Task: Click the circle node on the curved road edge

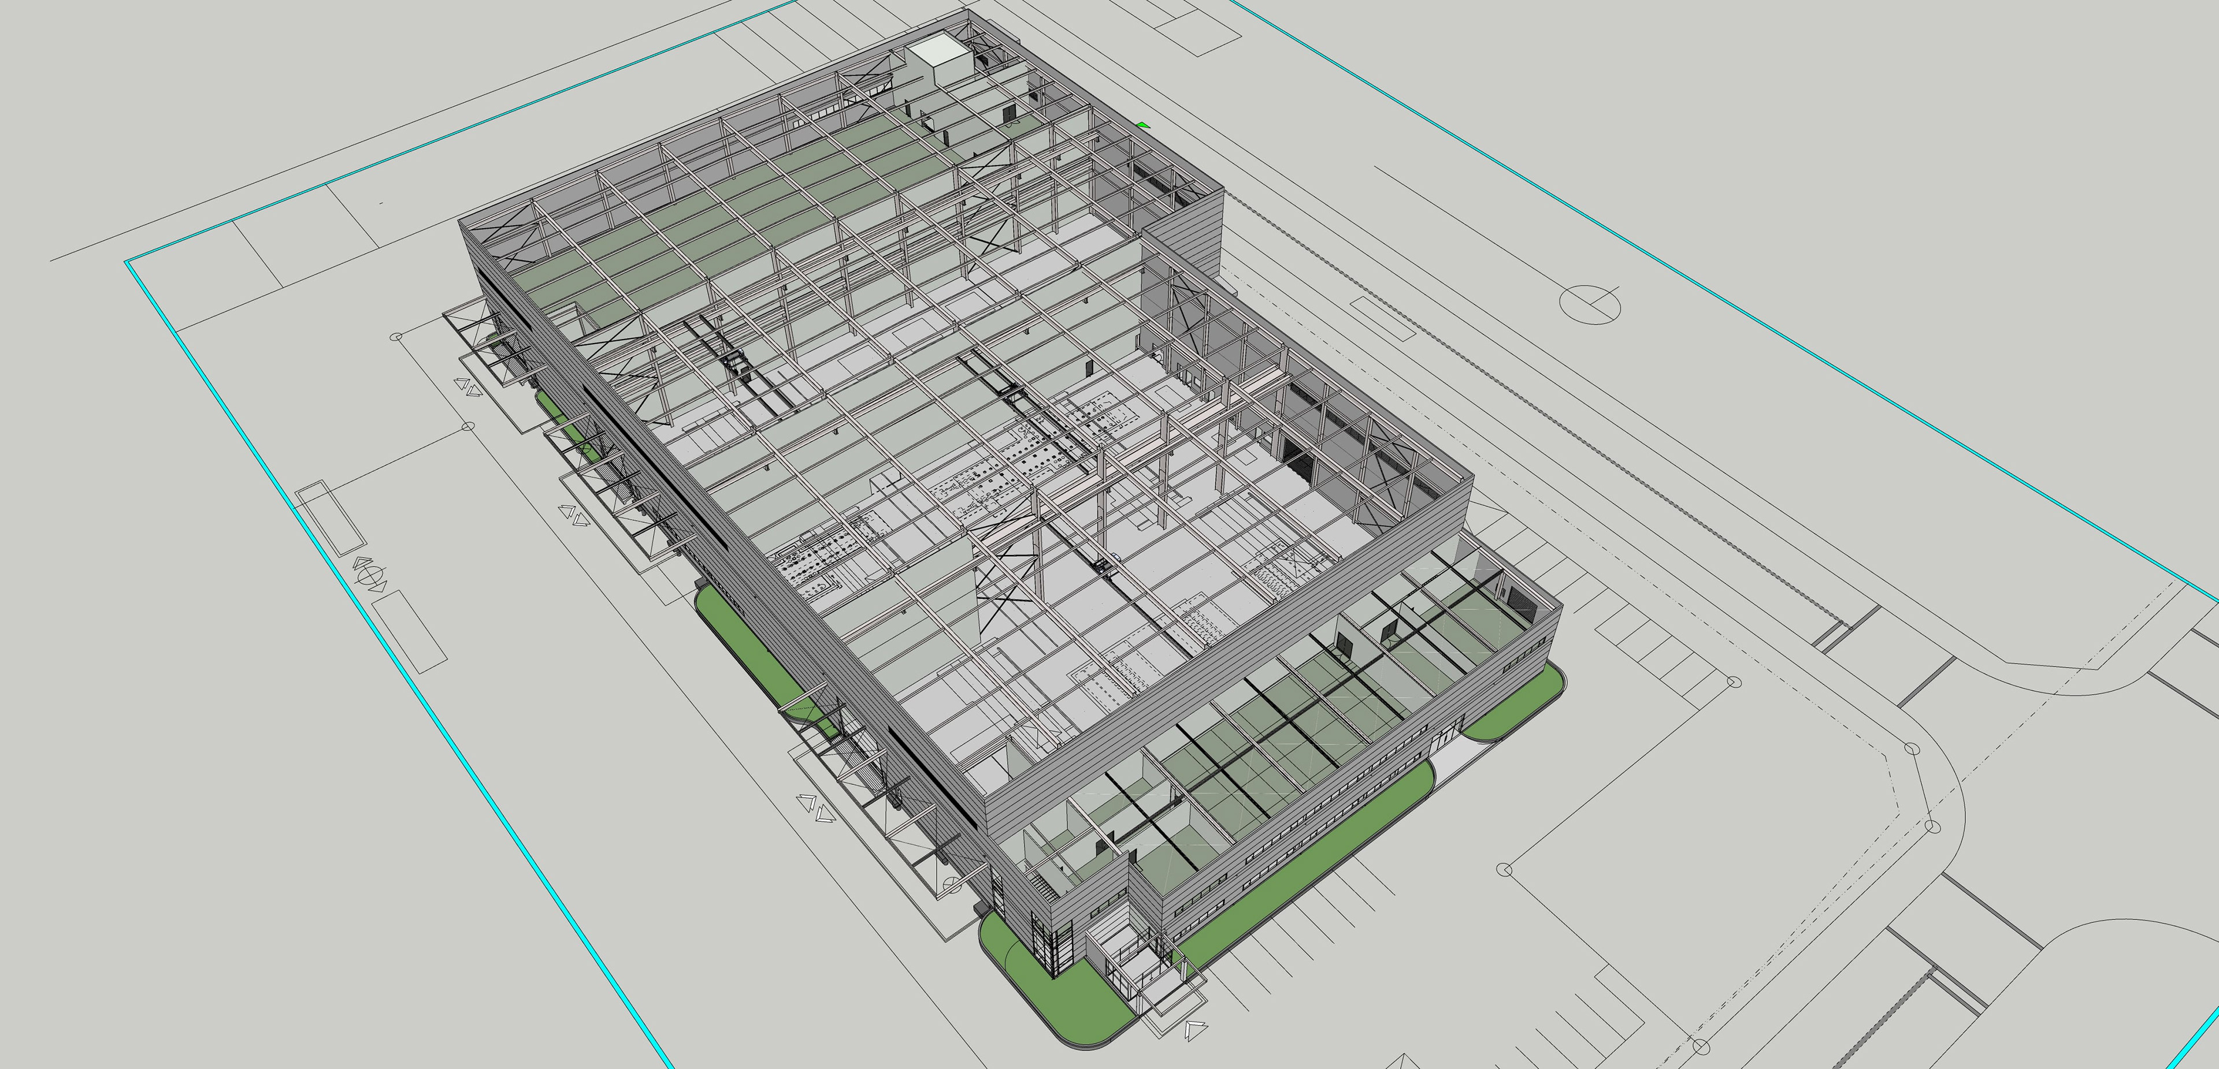Action: pyautogui.click(x=1912, y=749)
